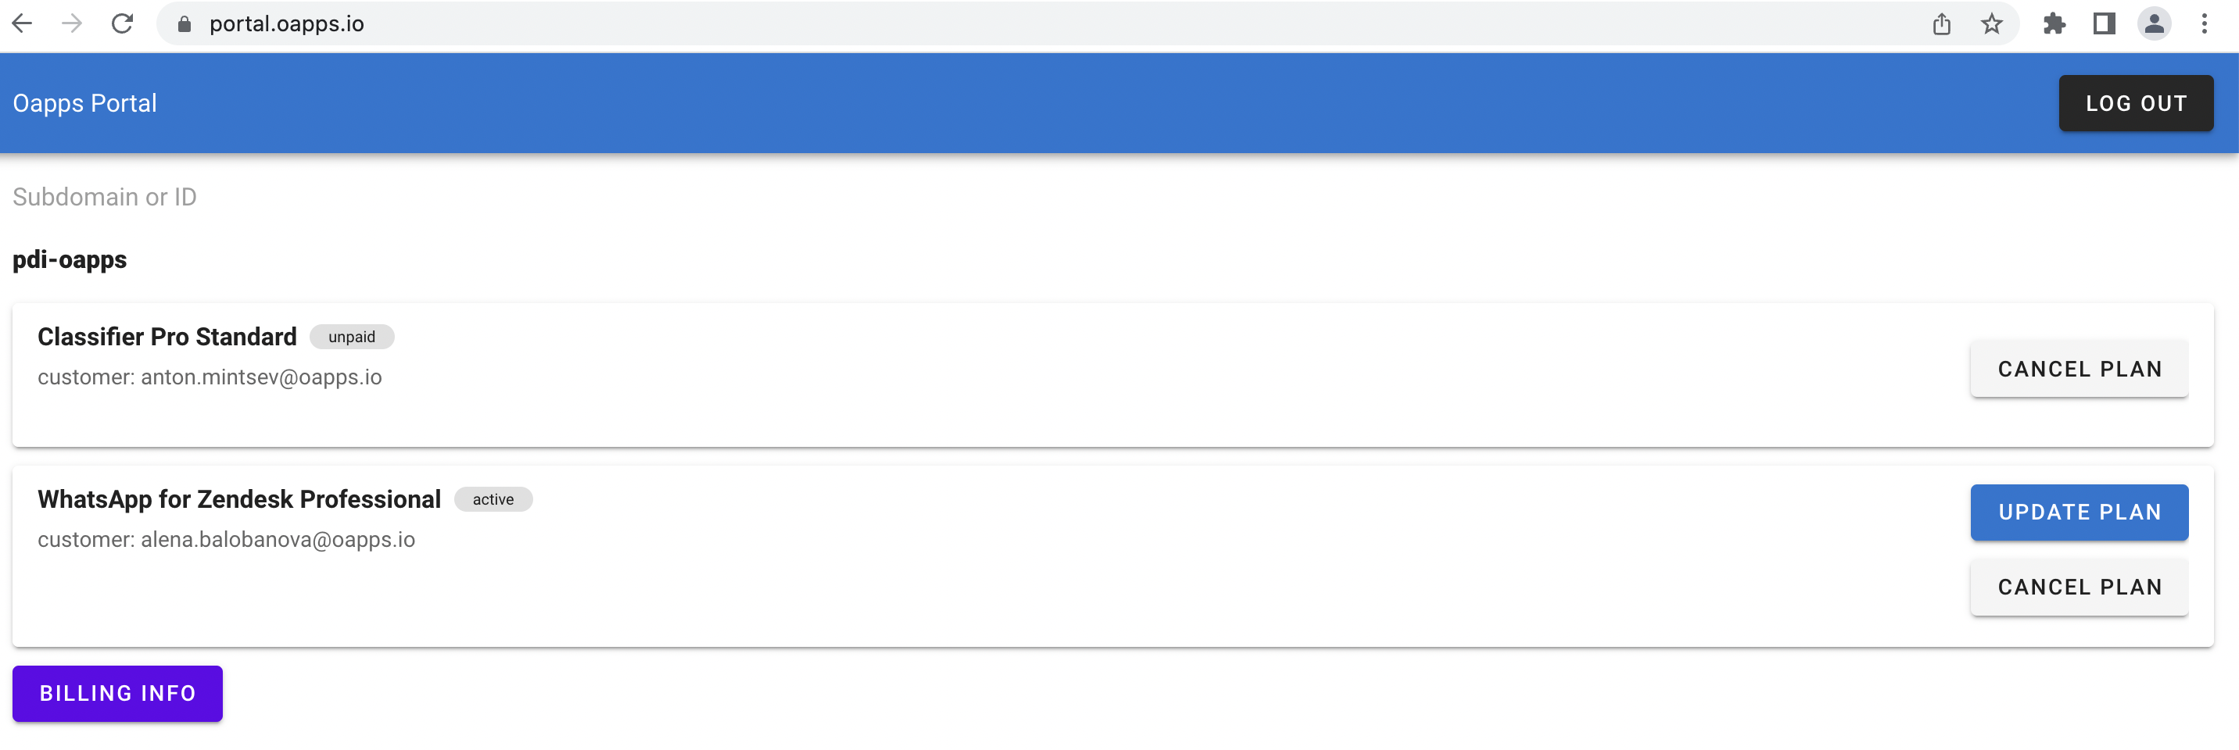Click the unpaid status badge
The width and height of the screenshot is (2239, 750).
(x=352, y=337)
